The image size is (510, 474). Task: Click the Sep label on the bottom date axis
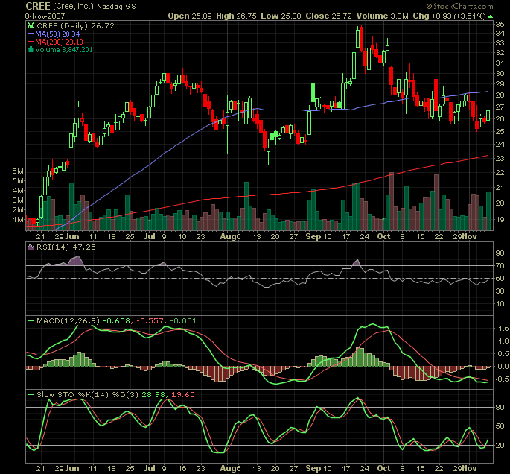point(313,468)
